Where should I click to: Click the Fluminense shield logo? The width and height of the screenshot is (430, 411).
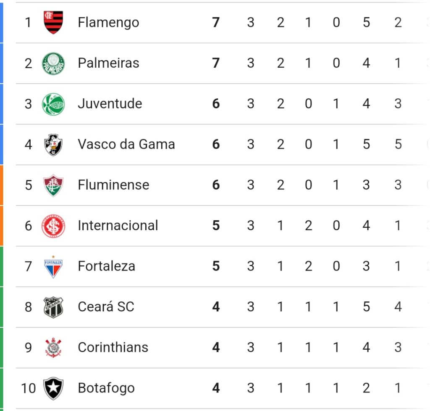[53, 185]
